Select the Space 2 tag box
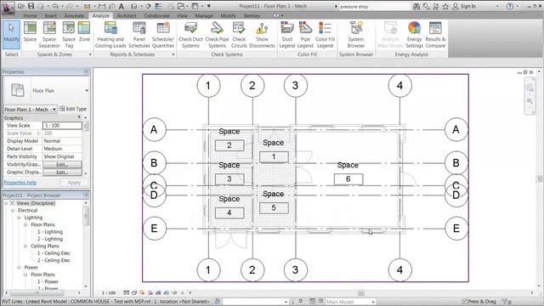 point(229,145)
